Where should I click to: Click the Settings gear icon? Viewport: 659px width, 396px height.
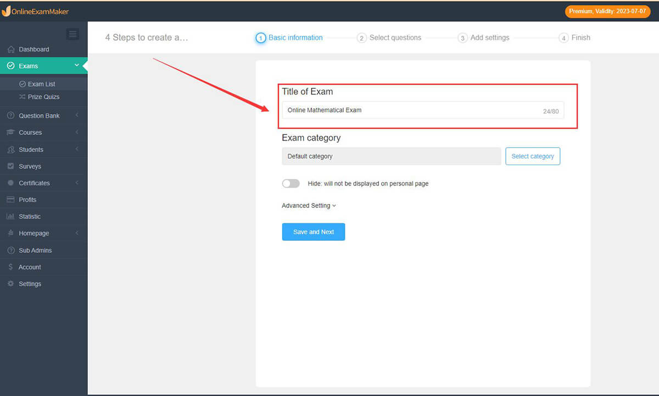pos(11,284)
